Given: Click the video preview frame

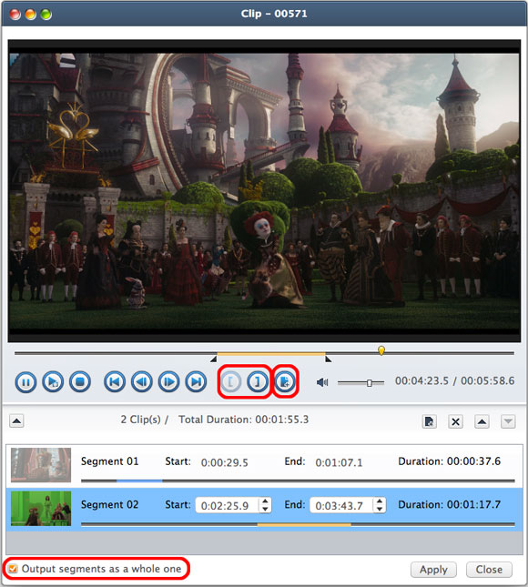Looking at the screenshot, I should click(x=264, y=190).
